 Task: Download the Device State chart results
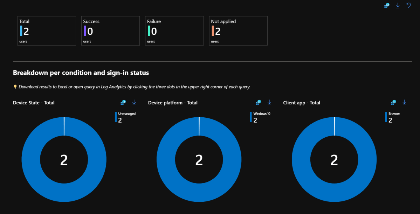point(134,102)
